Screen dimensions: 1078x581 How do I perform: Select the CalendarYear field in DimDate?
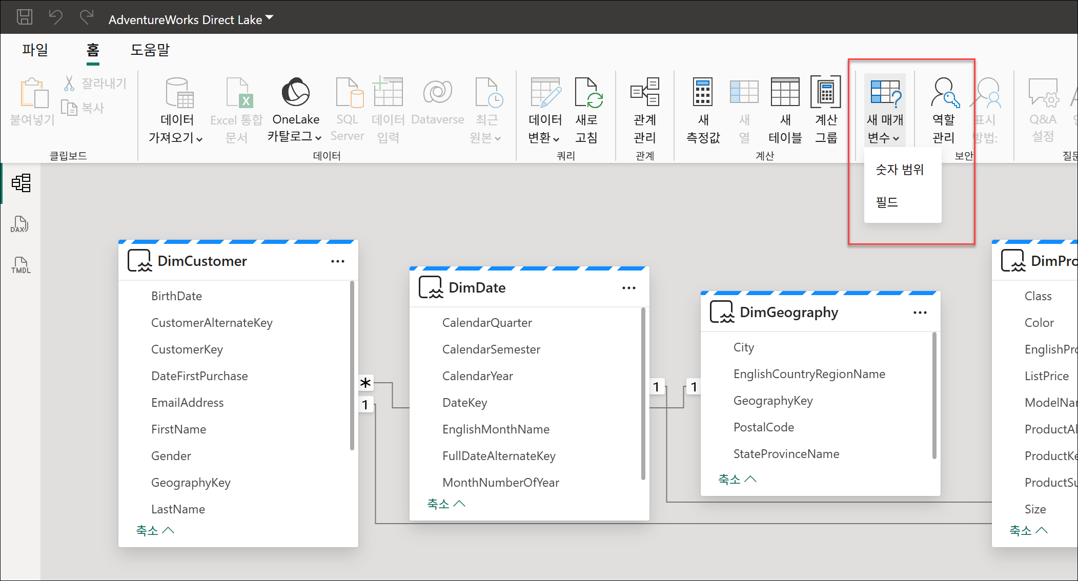click(x=478, y=376)
